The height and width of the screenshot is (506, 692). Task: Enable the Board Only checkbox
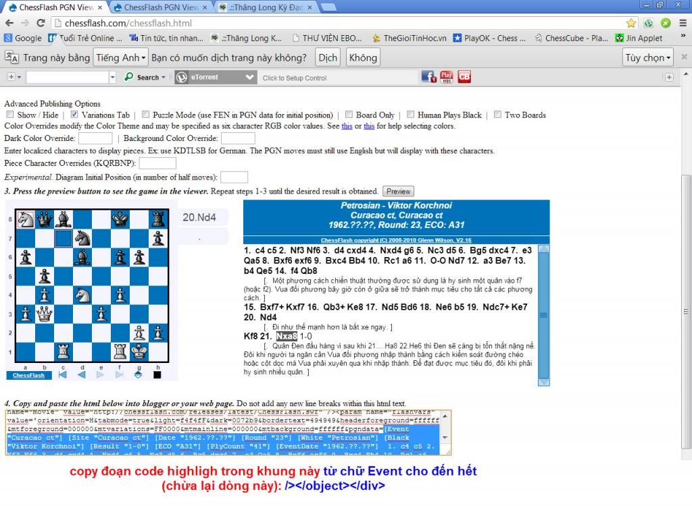[349, 115]
